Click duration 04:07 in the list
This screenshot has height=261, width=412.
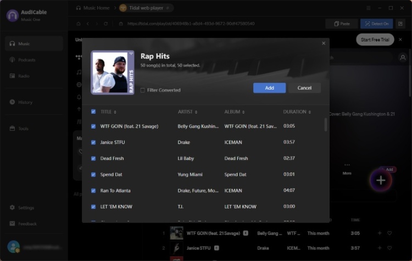point(289,190)
